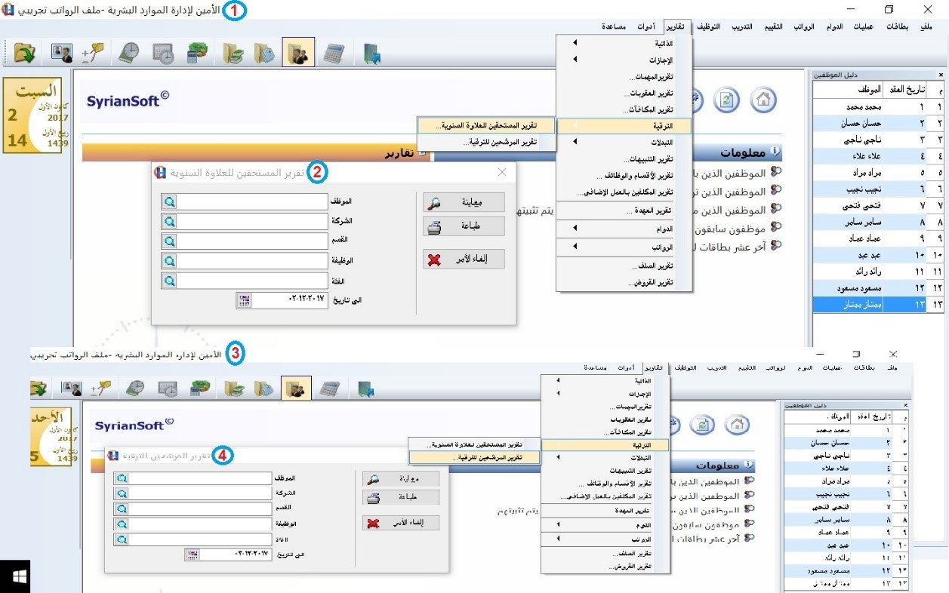The height and width of the screenshot is (593, 949).
Task: Focus الوظيفة input field in المرشحين للترقية dialog
Action: point(200,523)
